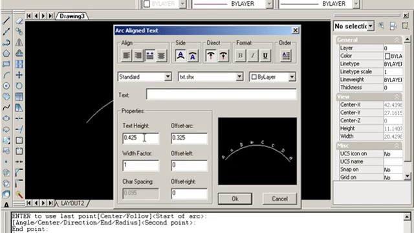
Task: Set alignment to center in Align group
Action: (161, 56)
